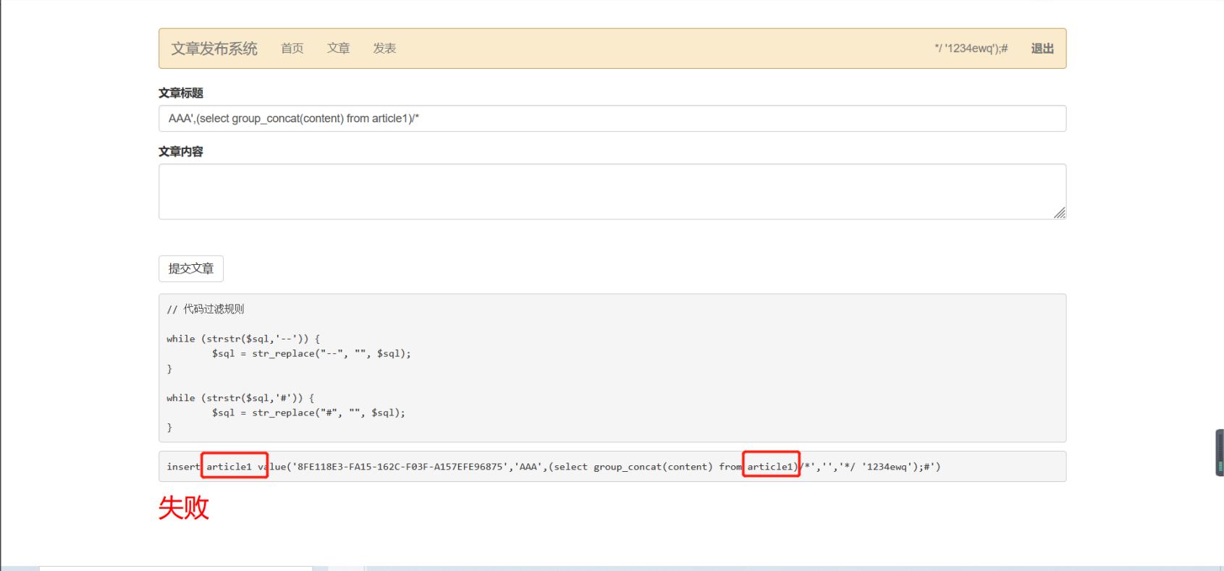Click the str_replace("#", "", $sql) line

(x=308, y=413)
